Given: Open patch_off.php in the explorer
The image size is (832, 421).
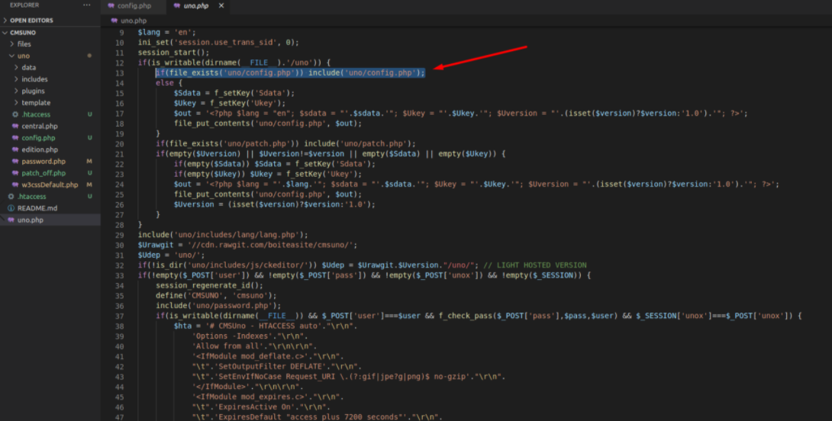Looking at the screenshot, I should (x=43, y=173).
